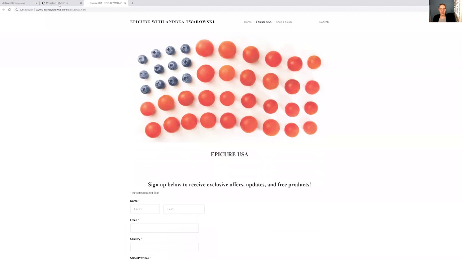Reload the current page
Viewport: 462px width, 260px height.
tap(9, 10)
